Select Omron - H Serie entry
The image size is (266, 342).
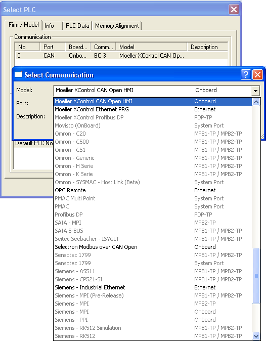tap(153, 166)
